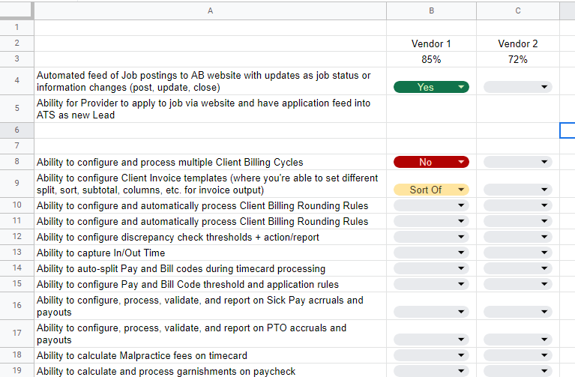Open Vendor 2 dropdown for Automated feed row
575x377 pixels.
click(518, 87)
